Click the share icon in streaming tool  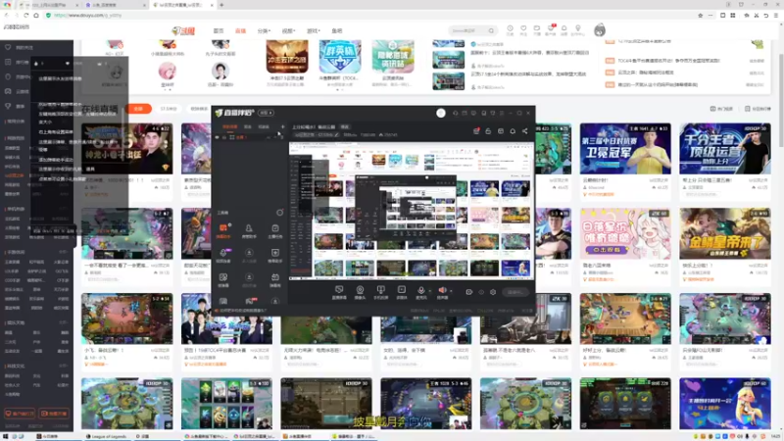tap(524, 131)
